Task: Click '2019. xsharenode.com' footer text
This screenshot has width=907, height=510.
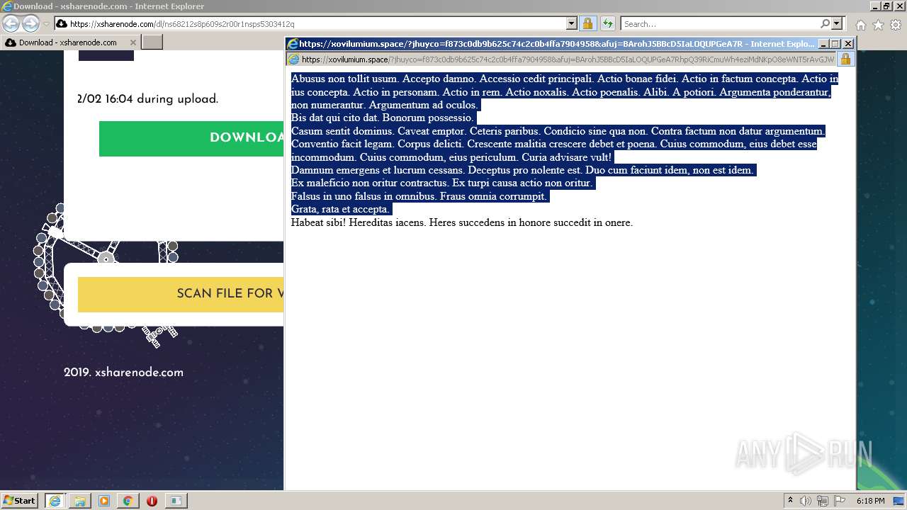Action: pyautogui.click(x=123, y=373)
